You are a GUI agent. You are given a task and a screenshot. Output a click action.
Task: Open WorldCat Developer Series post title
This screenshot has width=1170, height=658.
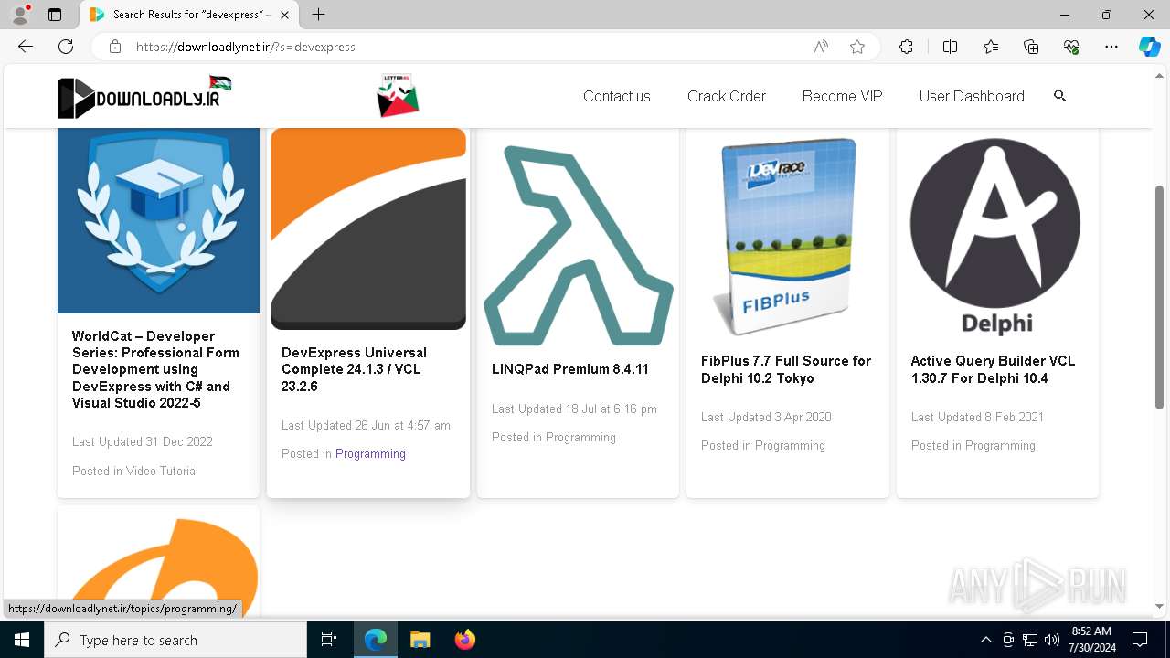pos(155,369)
